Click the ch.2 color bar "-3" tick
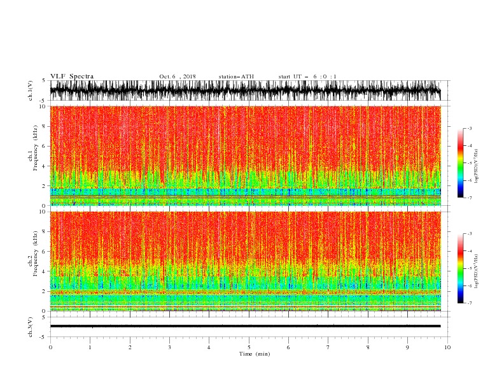 [470, 234]
